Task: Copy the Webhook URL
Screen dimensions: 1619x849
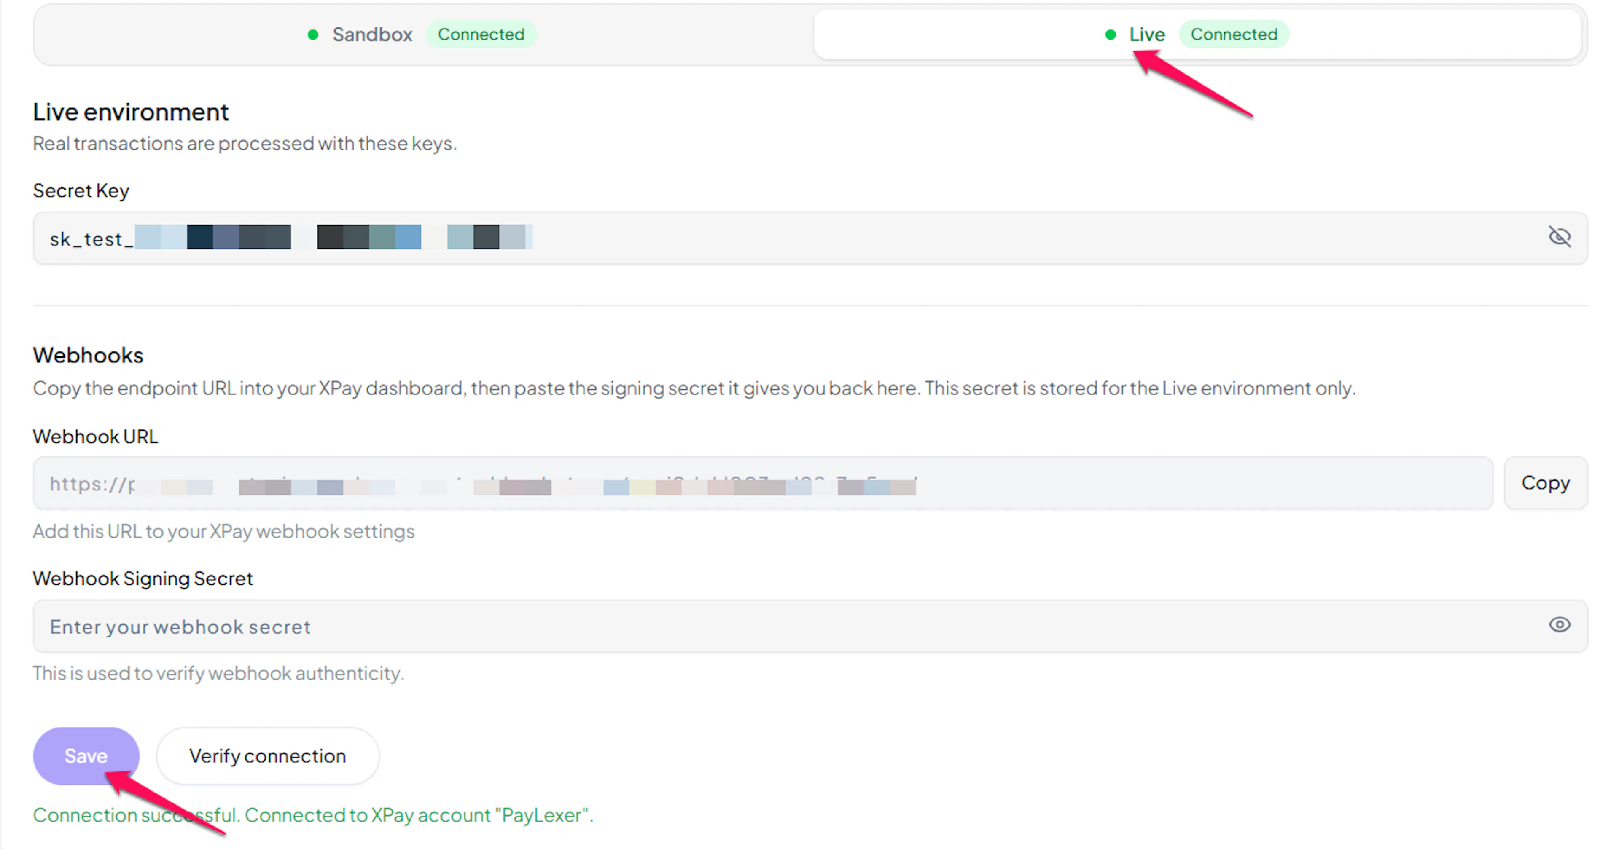Action: tap(1546, 483)
